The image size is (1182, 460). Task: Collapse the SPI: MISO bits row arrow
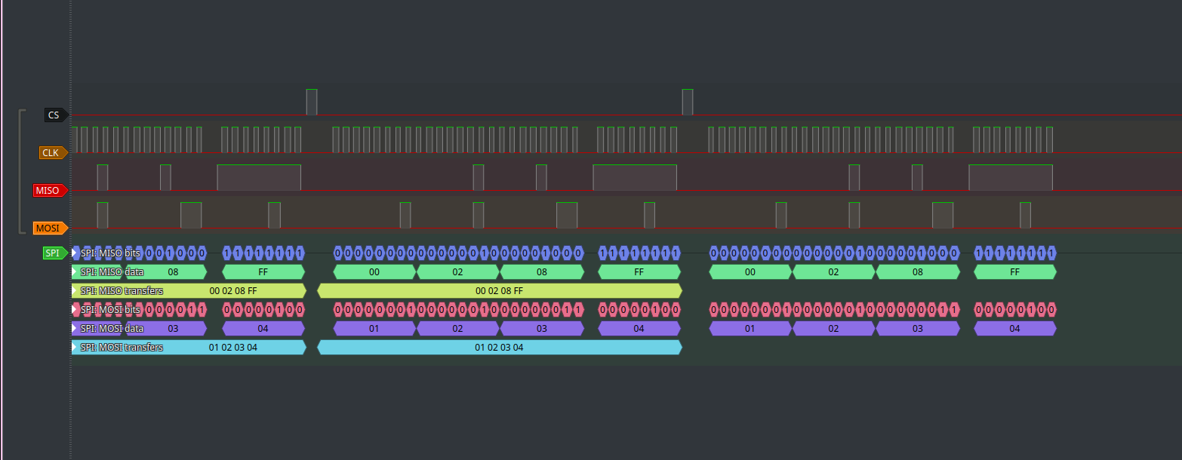[x=75, y=253]
